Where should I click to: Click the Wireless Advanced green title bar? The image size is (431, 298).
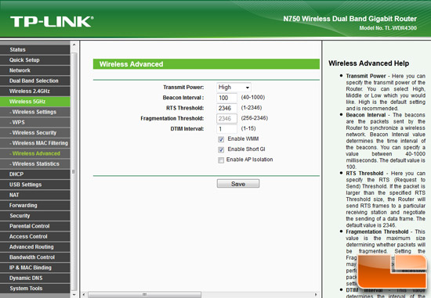point(206,64)
